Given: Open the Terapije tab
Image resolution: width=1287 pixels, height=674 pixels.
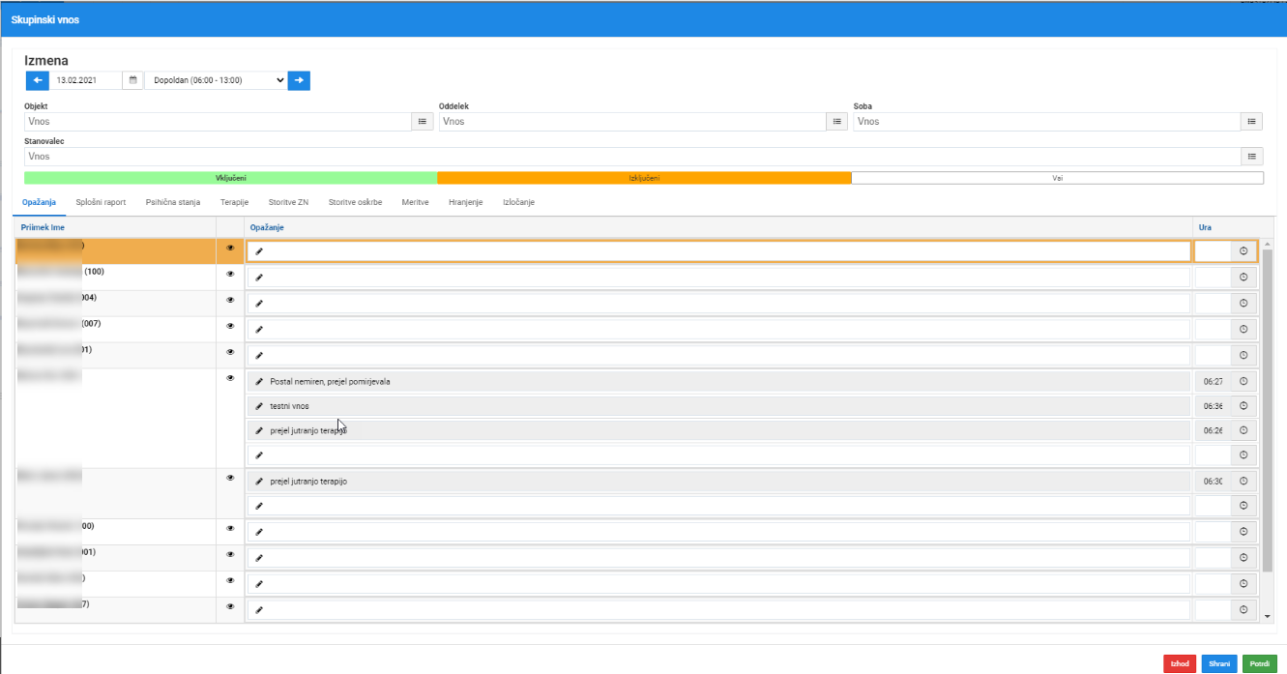Looking at the screenshot, I should [235, 202].
